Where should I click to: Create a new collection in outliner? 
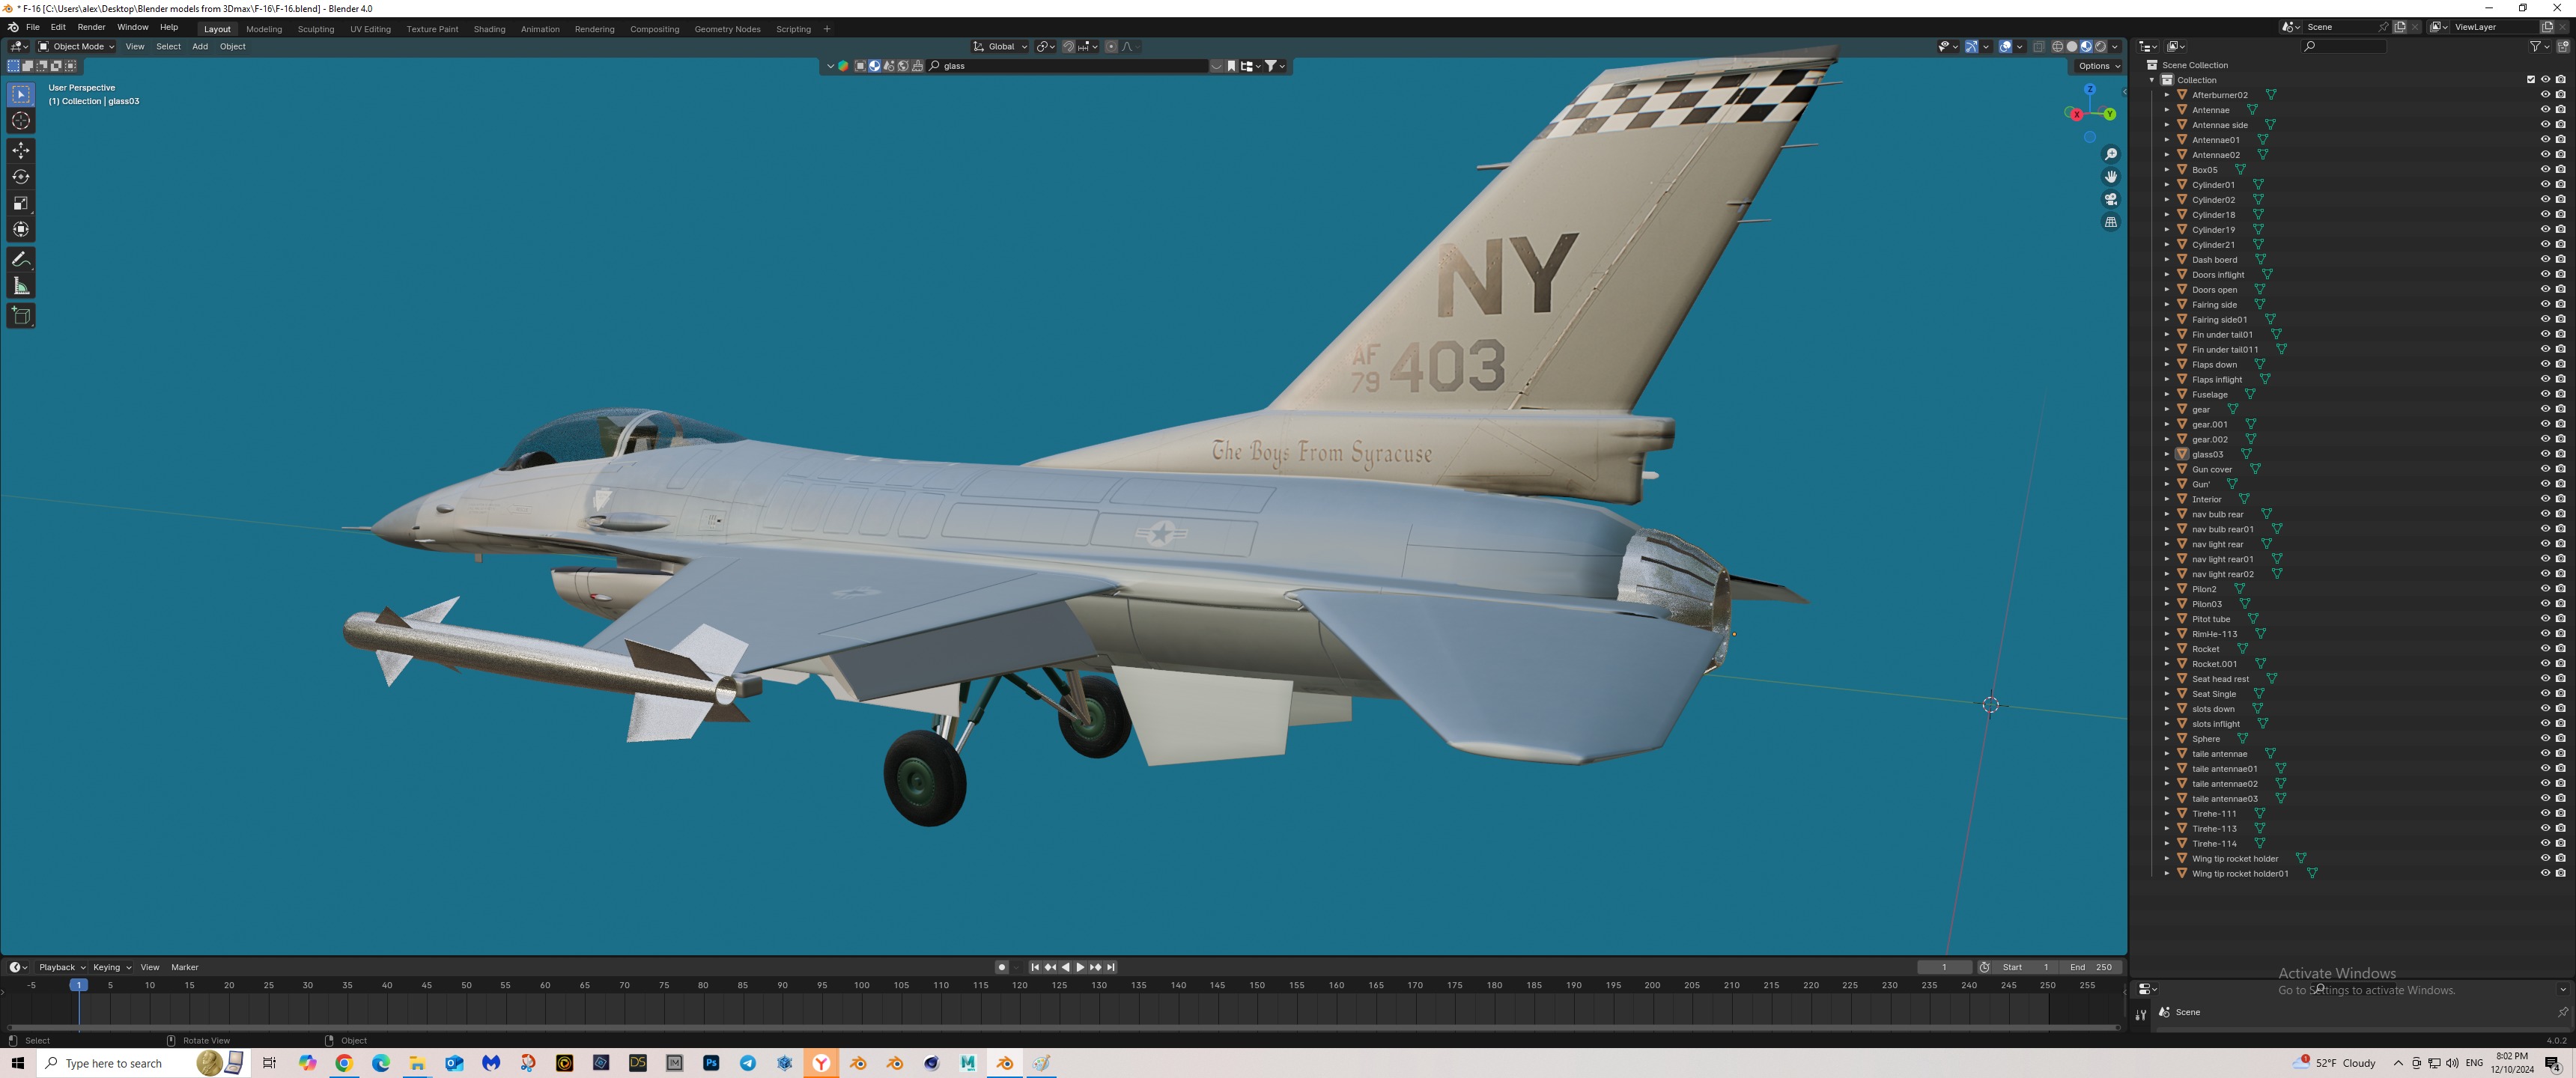[2563, 46]
